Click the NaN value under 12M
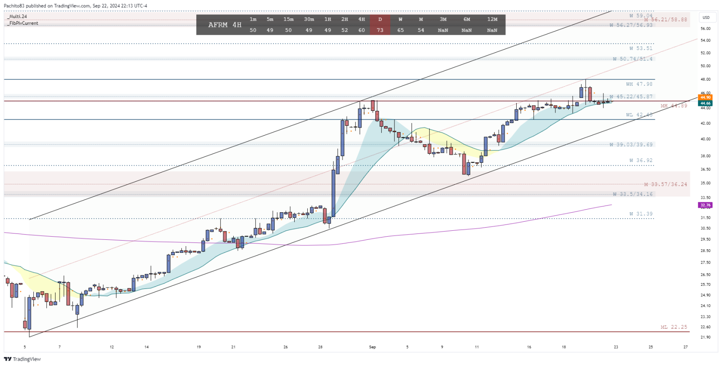This screenshot has height=366, width=722. click(492, 30)
